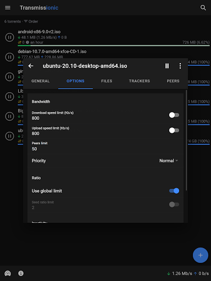Viewport: 211px width, 281px height.
Task: Click the options panel vertical scrollbar
Action: tap(186, 140)
